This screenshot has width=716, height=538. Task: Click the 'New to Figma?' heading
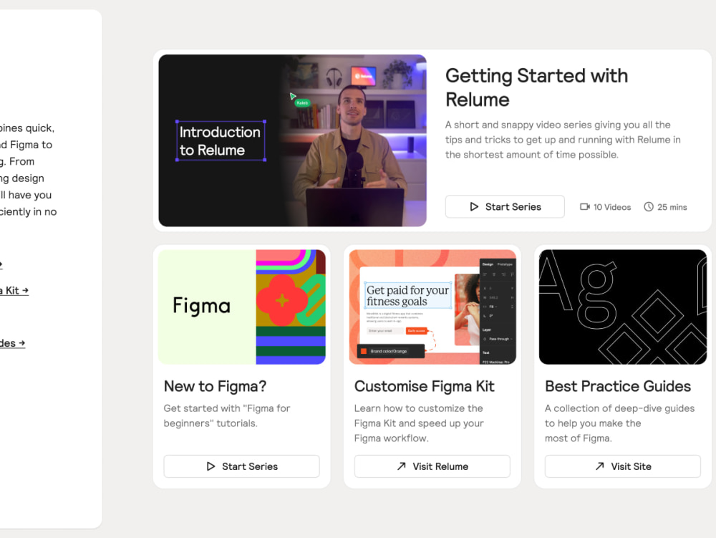(x=215, y=386)
